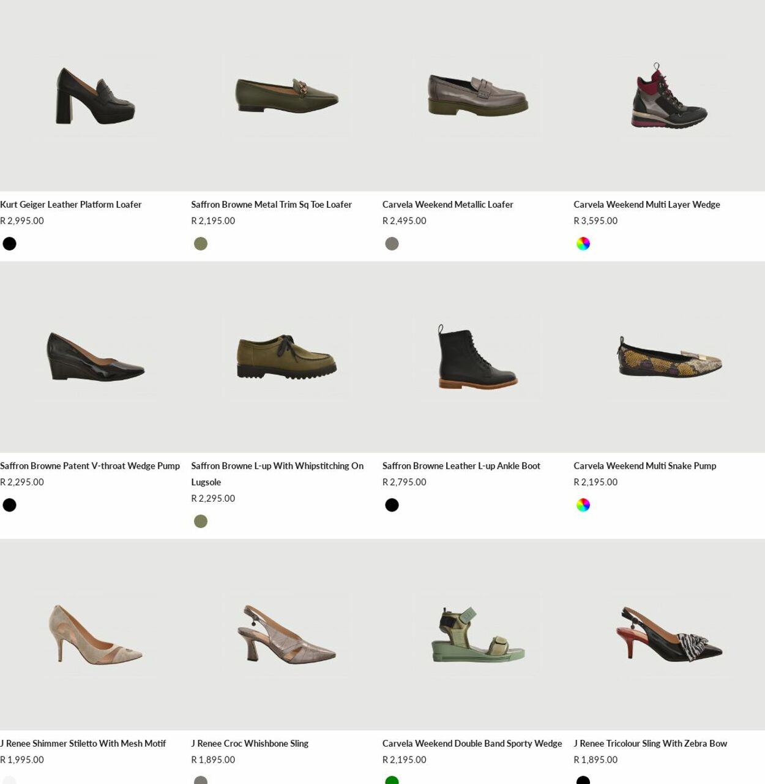The height and width of the screenshot is (784, 765).
Task: Click price R 2,795.00 of Ankle Boot
Action: pos(405,483)
